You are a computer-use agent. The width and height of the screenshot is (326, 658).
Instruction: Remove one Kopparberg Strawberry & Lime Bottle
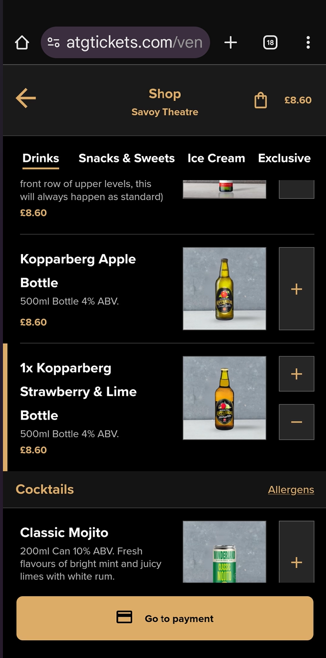pos(296,422)
